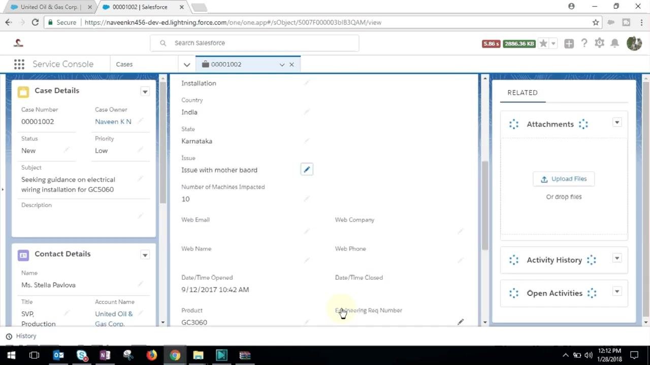
Task: Open the Open Activities dropdown
Action: tap(617, 291)
